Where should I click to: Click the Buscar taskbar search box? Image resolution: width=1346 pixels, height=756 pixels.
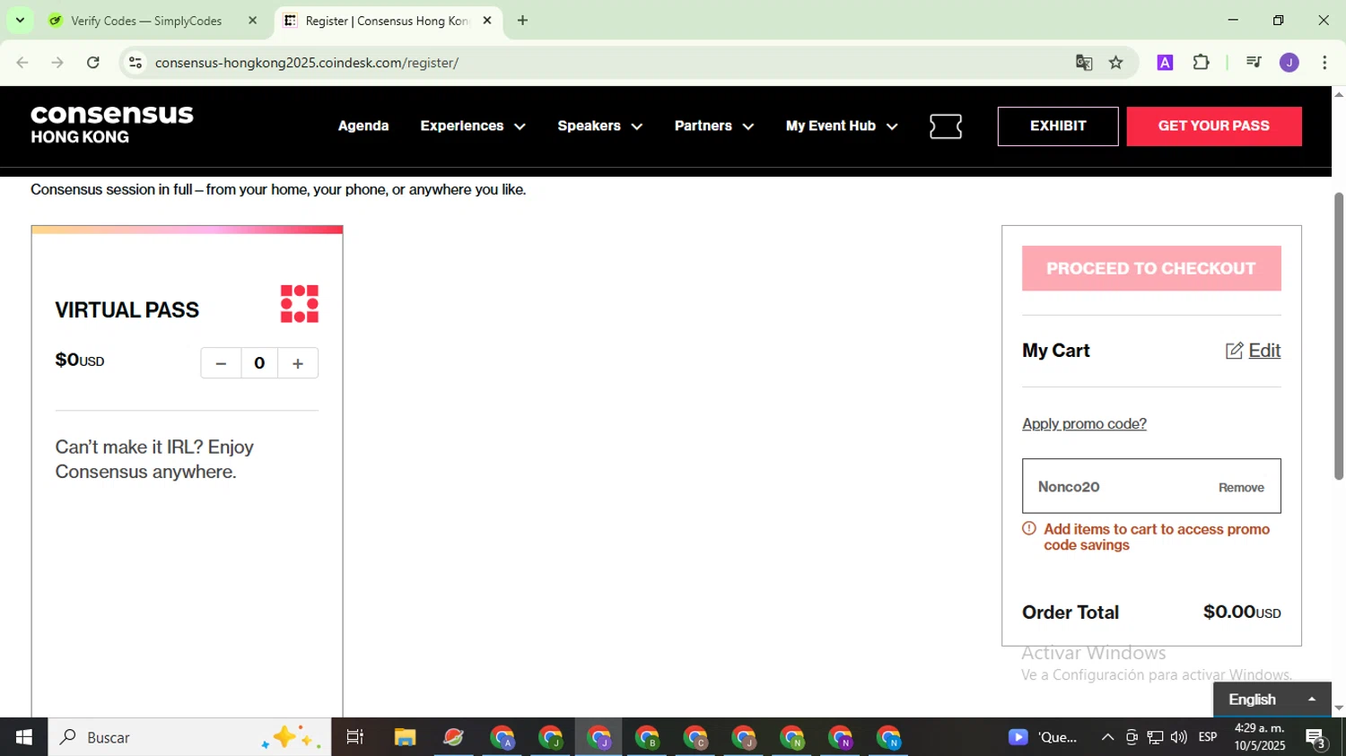[x=189, y=737]
